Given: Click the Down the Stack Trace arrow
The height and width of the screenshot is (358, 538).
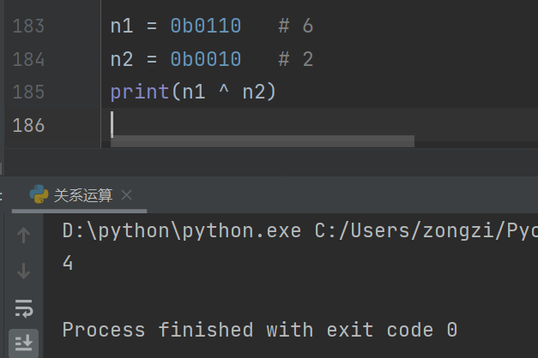Looking at the screenshot, I should coord(23,271).
